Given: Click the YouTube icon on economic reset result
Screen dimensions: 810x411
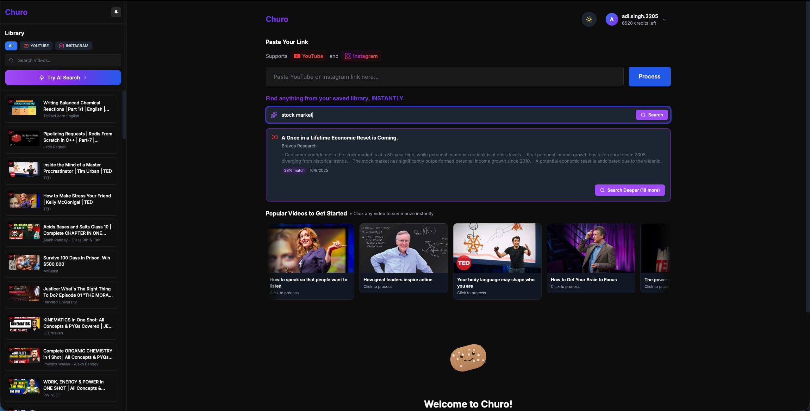Looking at the screenshot, I should tap(275, 137).
